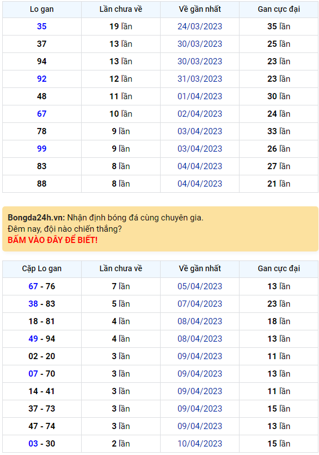This screenshot has height=455, width=319.
Task: Open date 08/04/2023 in the 49 - 94 row
Action: click(200, 339)
